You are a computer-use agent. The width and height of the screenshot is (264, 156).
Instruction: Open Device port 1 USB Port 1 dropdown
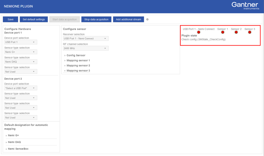click(21, 42)
